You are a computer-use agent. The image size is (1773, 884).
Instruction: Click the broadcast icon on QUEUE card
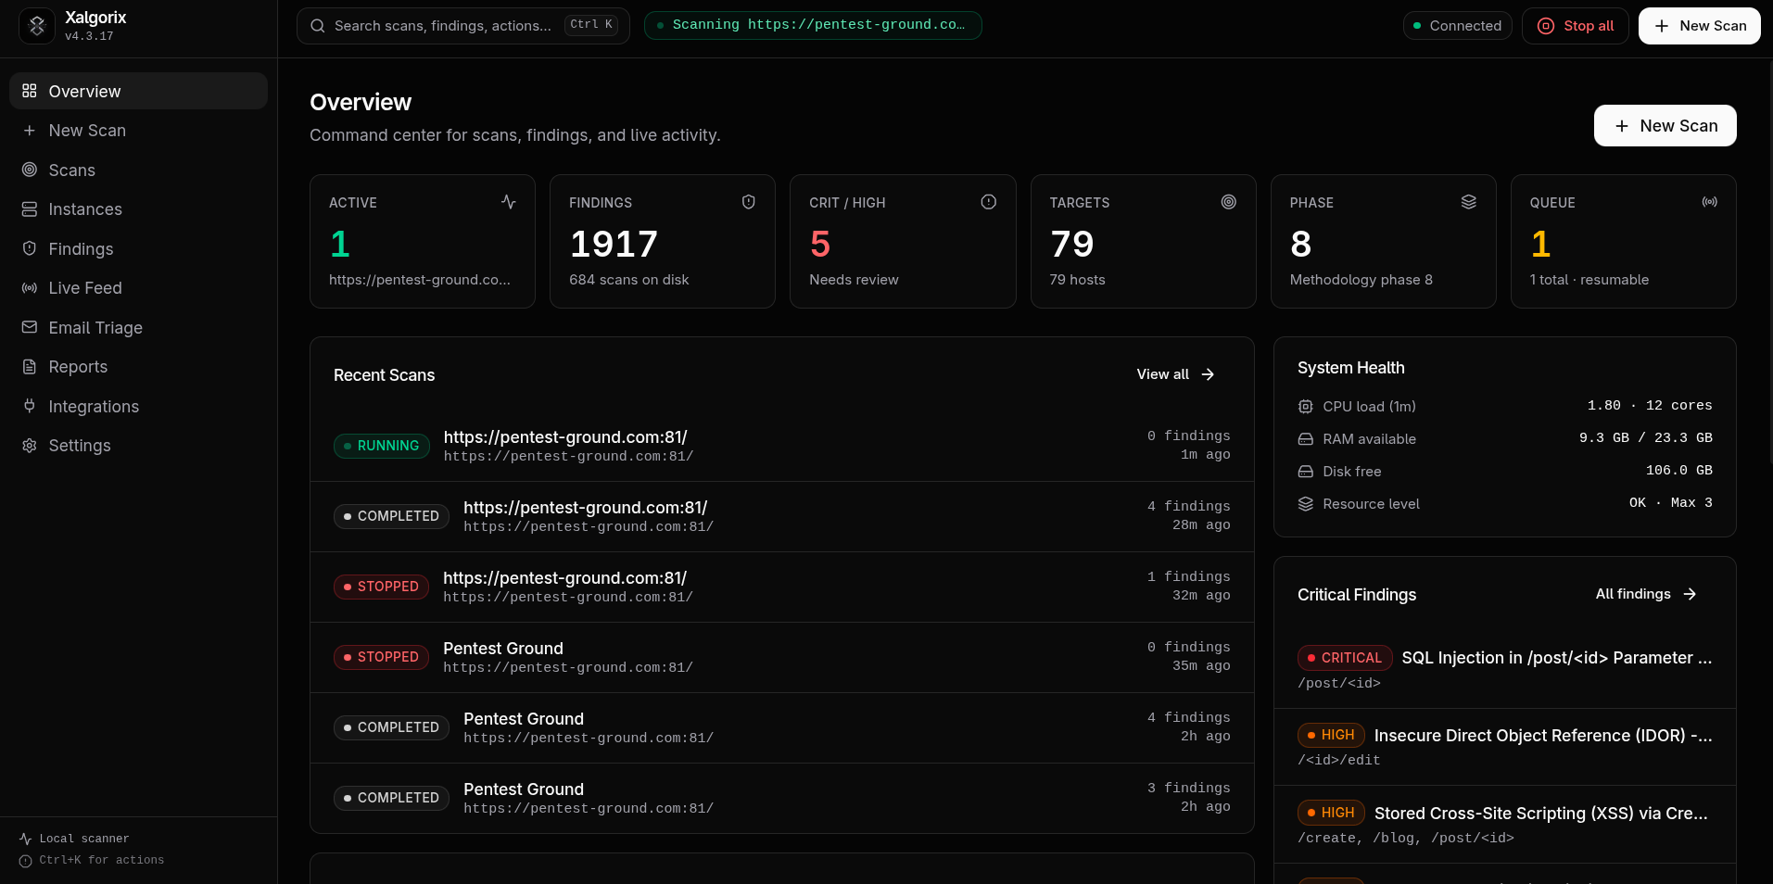(x=1710, y=201)
